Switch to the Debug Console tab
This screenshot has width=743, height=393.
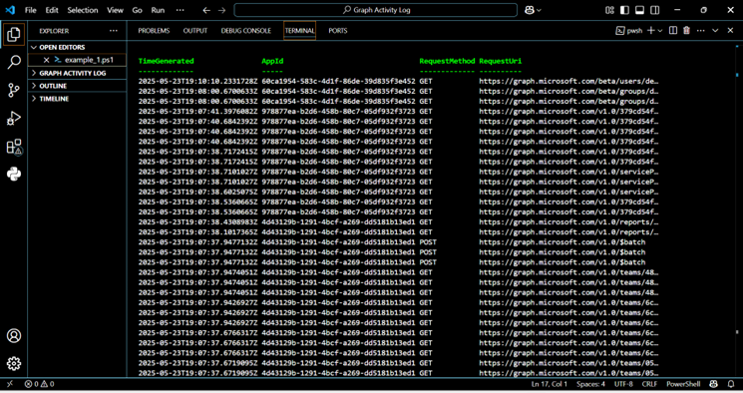(246, 31)
